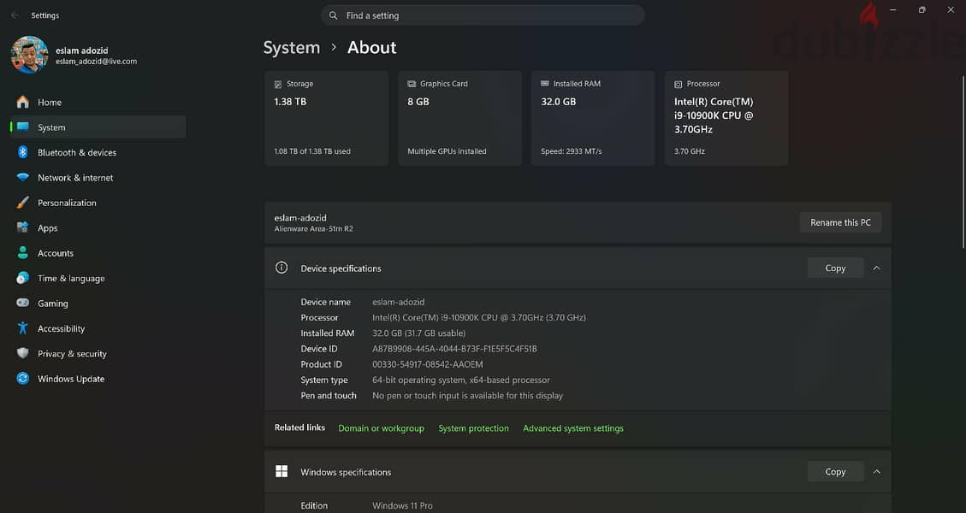The width and height of the screenshot is (966, 513).
Task: Click the Bluetooth icon in sidebar
Action: 23,152
